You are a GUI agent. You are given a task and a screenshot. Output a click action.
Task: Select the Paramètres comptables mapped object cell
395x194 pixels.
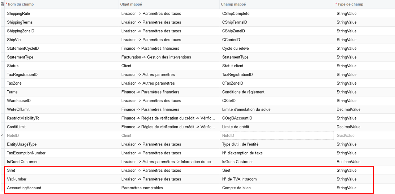169,188
